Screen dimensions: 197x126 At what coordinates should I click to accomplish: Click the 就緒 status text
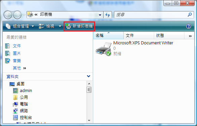click(x=117, y=54)
